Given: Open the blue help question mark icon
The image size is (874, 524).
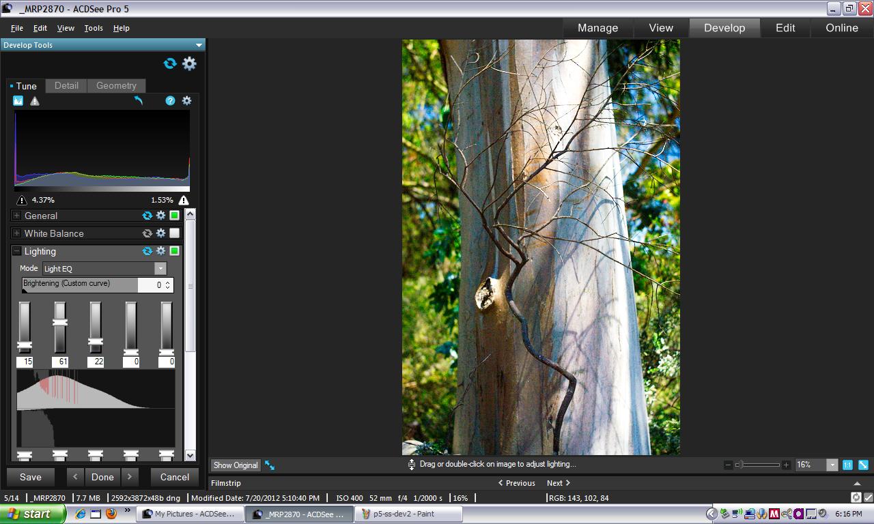Looking at the screenshot, I should coord(170,101).
